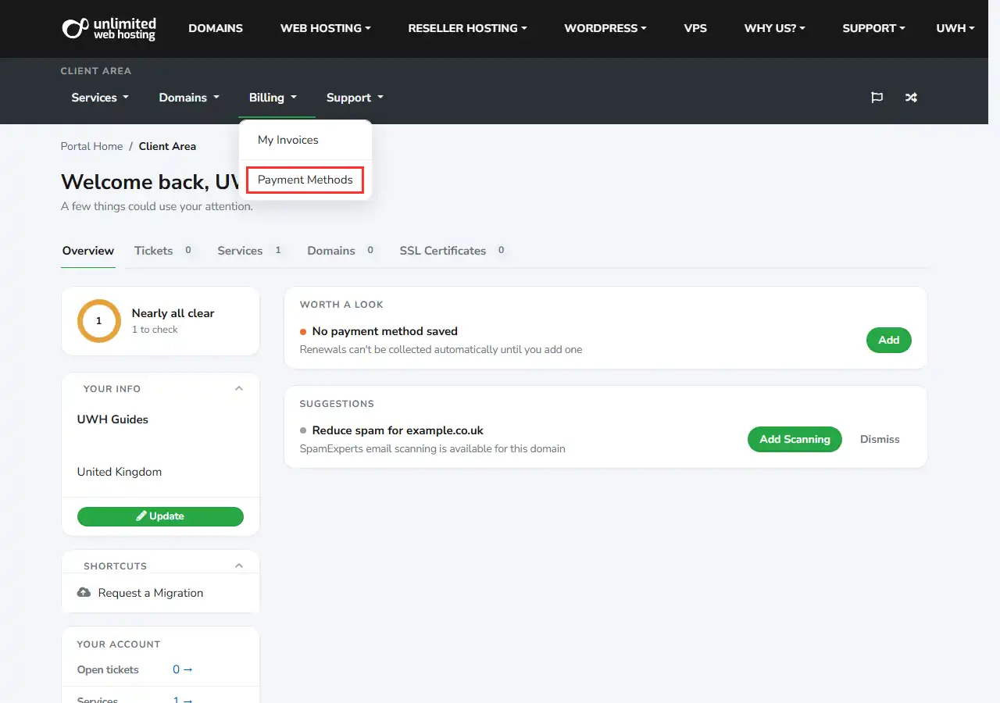Switch to the Domains tab
1000x703 pixels.
tap(341, 251)
